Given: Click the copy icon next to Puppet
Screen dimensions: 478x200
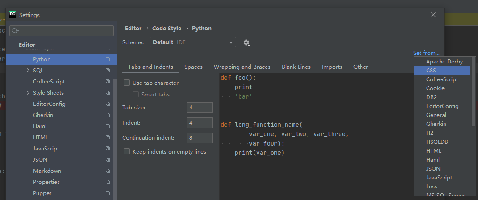Looking at the screenshot, I should coord(108,193).
